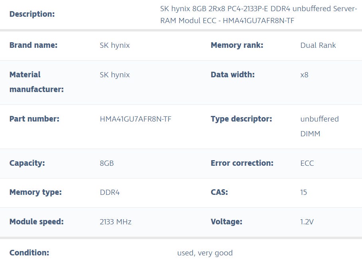362x259 pixels.
Task: Click the used, very good condition text
Action: (x=205, y=253)
